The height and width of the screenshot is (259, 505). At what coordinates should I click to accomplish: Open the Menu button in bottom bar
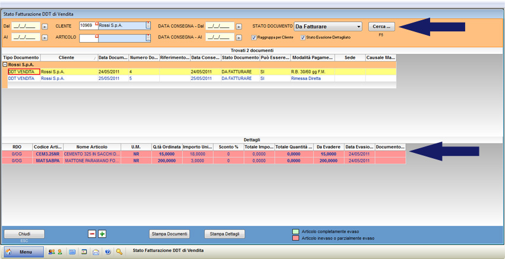pos(24,252)
